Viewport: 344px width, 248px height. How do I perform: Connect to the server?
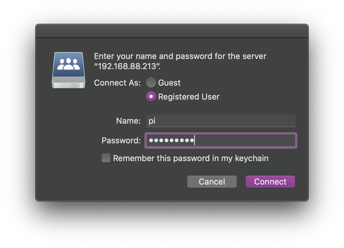(270, 181)
